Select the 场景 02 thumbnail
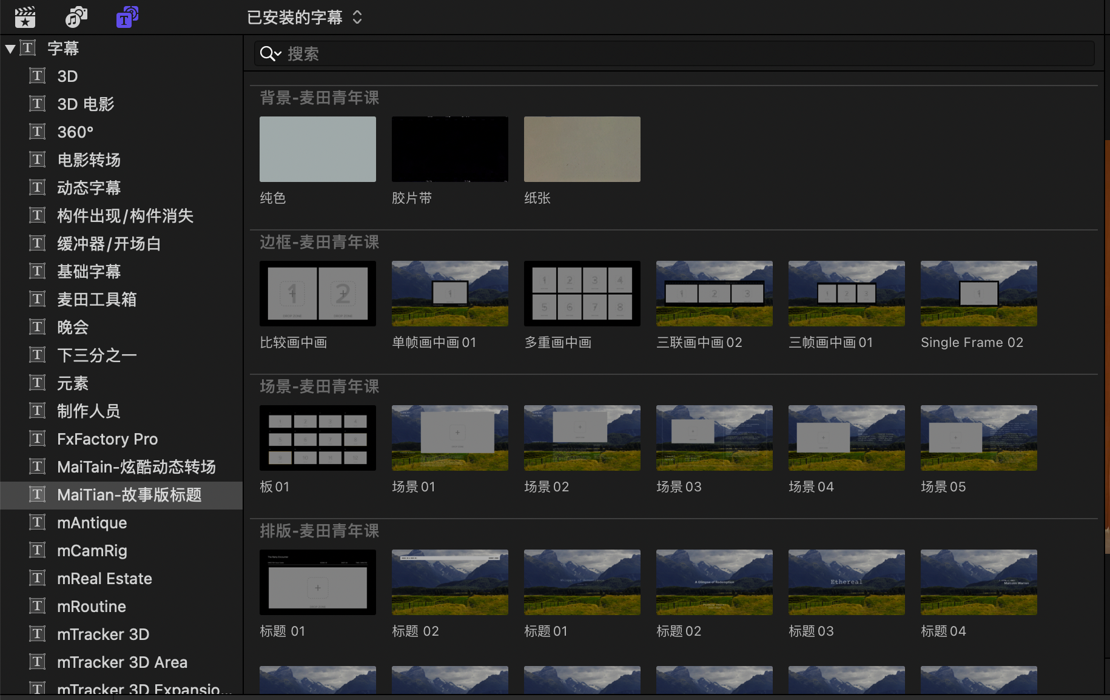The width and height of the screenshot is (1110, 700). pos(582,438)
